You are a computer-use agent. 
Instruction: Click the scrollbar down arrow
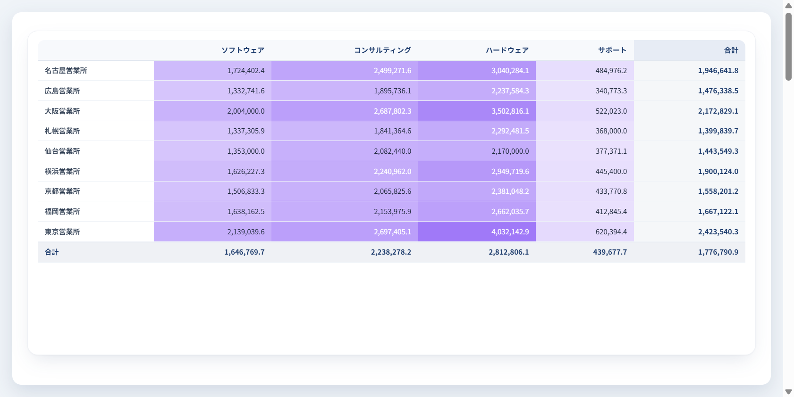pyautogui.click(x=788, y=392)
